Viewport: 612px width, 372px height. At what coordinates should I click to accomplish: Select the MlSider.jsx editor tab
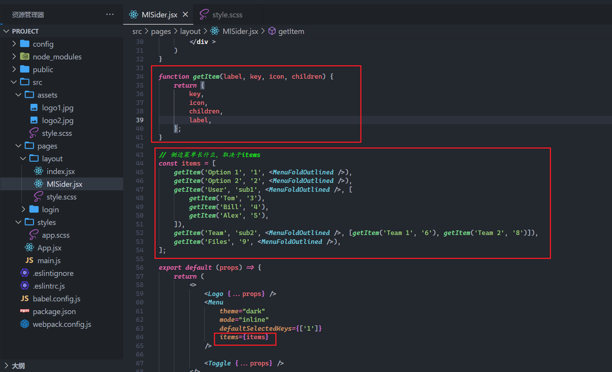click(x=159, y=15)
